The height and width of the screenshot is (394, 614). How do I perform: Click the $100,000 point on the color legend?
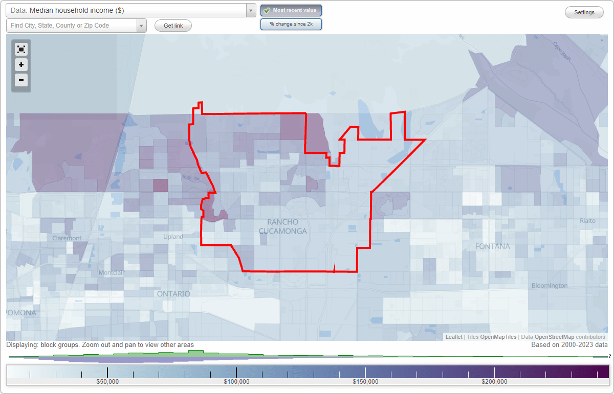[237, 372]
